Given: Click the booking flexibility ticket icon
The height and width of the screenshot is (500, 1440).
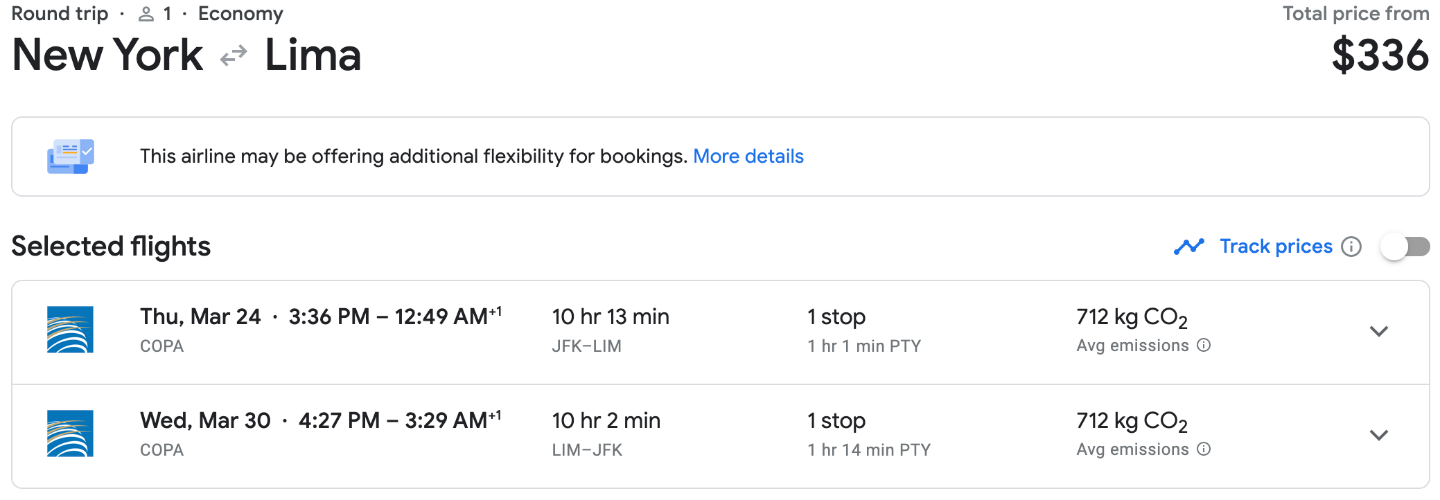Looking at the screenshot, I should point(70,157).
